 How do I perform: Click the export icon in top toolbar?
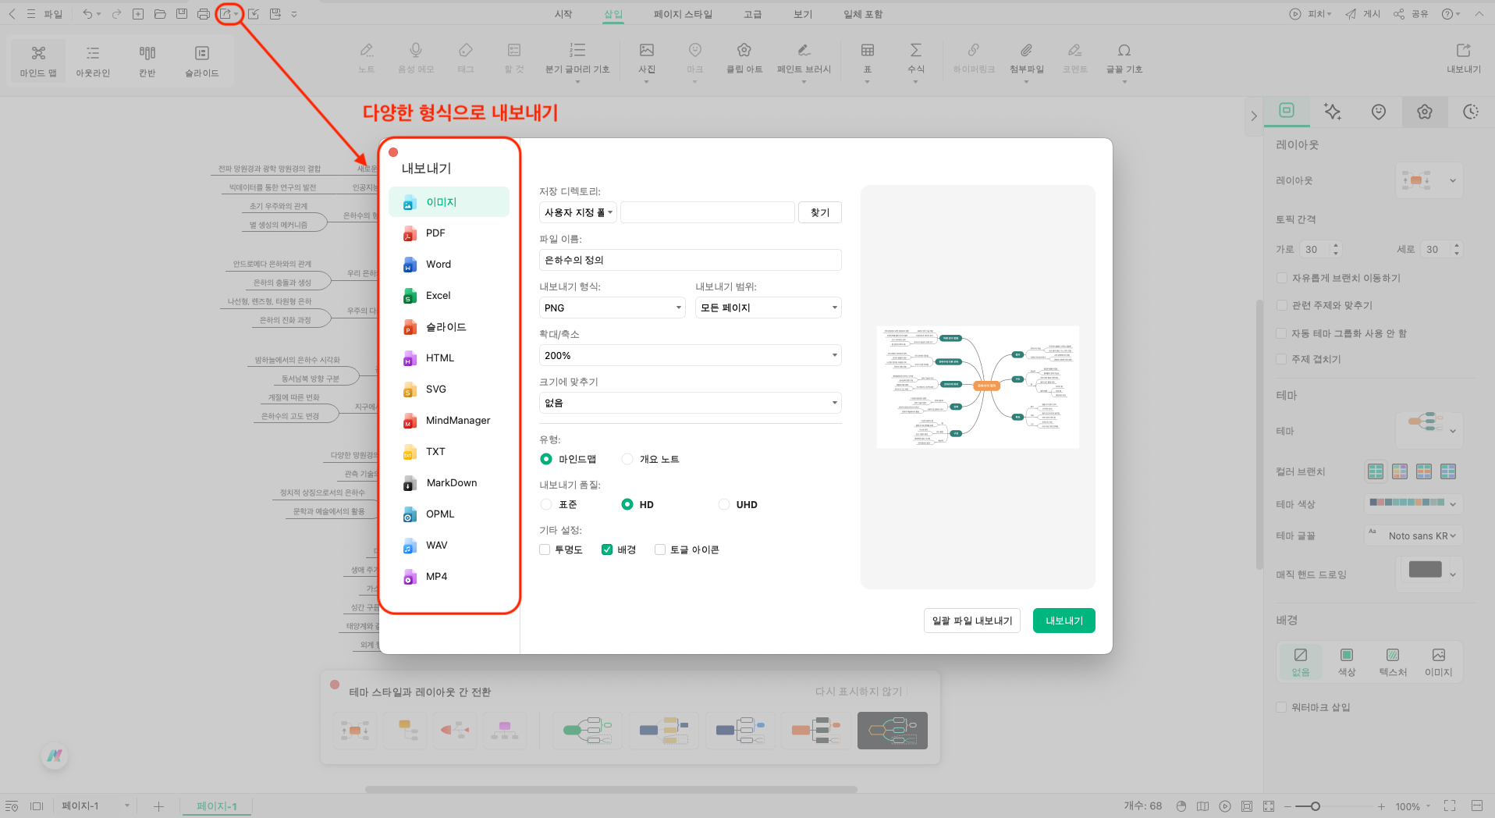coord(225,14)
